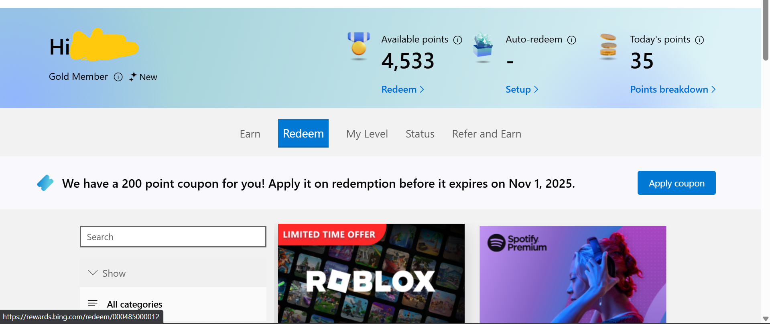Click the Gold Member info icon
The width and height of the screenshot is (770, 324).
pyautogui.click(x=118, y=77)
